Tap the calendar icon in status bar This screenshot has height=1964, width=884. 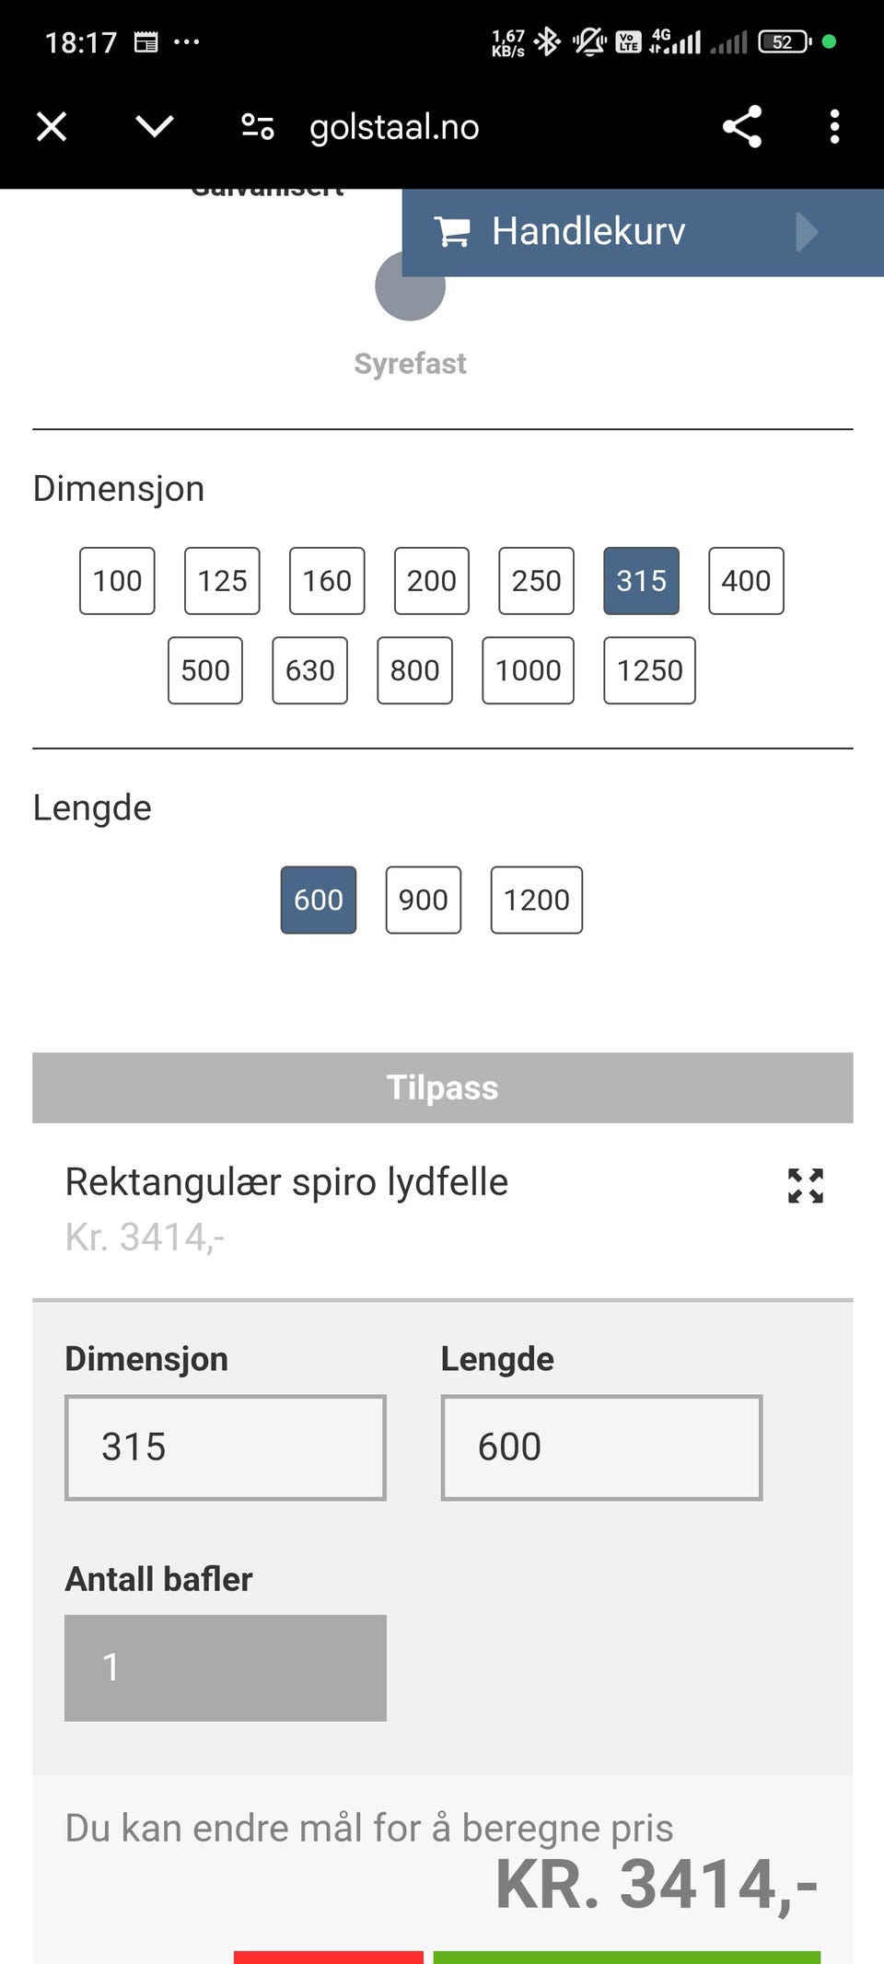click(145, 42)
